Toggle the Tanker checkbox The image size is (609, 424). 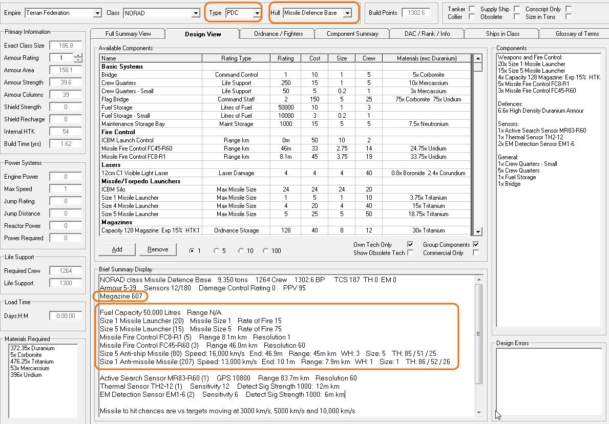tap(472, 9)
